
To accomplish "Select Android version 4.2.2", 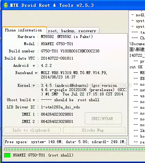I will click(46, 65).
